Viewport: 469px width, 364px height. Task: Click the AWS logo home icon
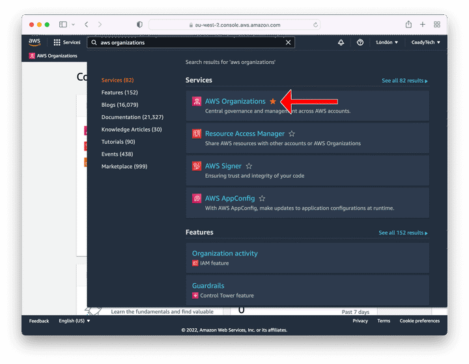point(35,42)
